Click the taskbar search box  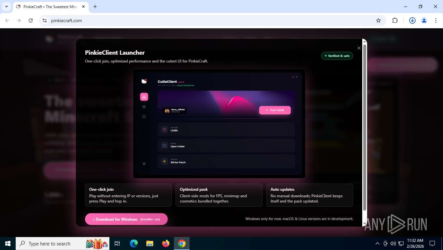[63, 243]
